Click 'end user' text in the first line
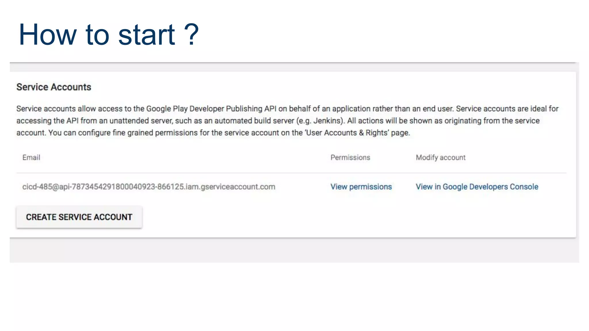Image resolution: width=589 pixels, height=331 pixels. point(438,109)
